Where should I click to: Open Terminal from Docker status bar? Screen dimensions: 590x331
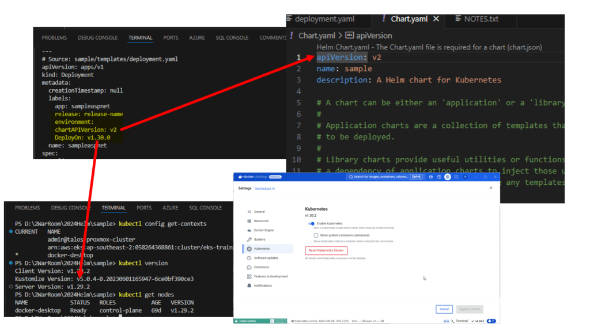click(459, 321)
